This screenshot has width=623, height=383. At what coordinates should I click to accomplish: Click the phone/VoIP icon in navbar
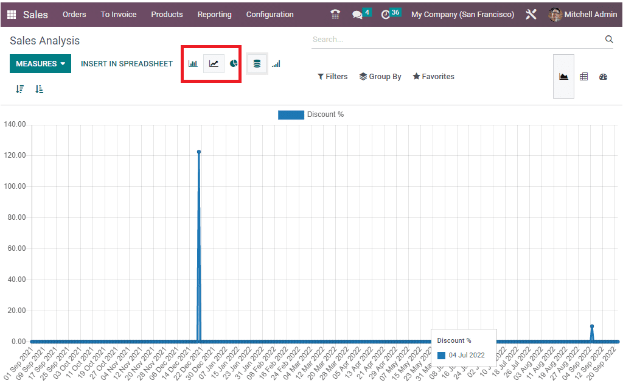pos(335,15)
